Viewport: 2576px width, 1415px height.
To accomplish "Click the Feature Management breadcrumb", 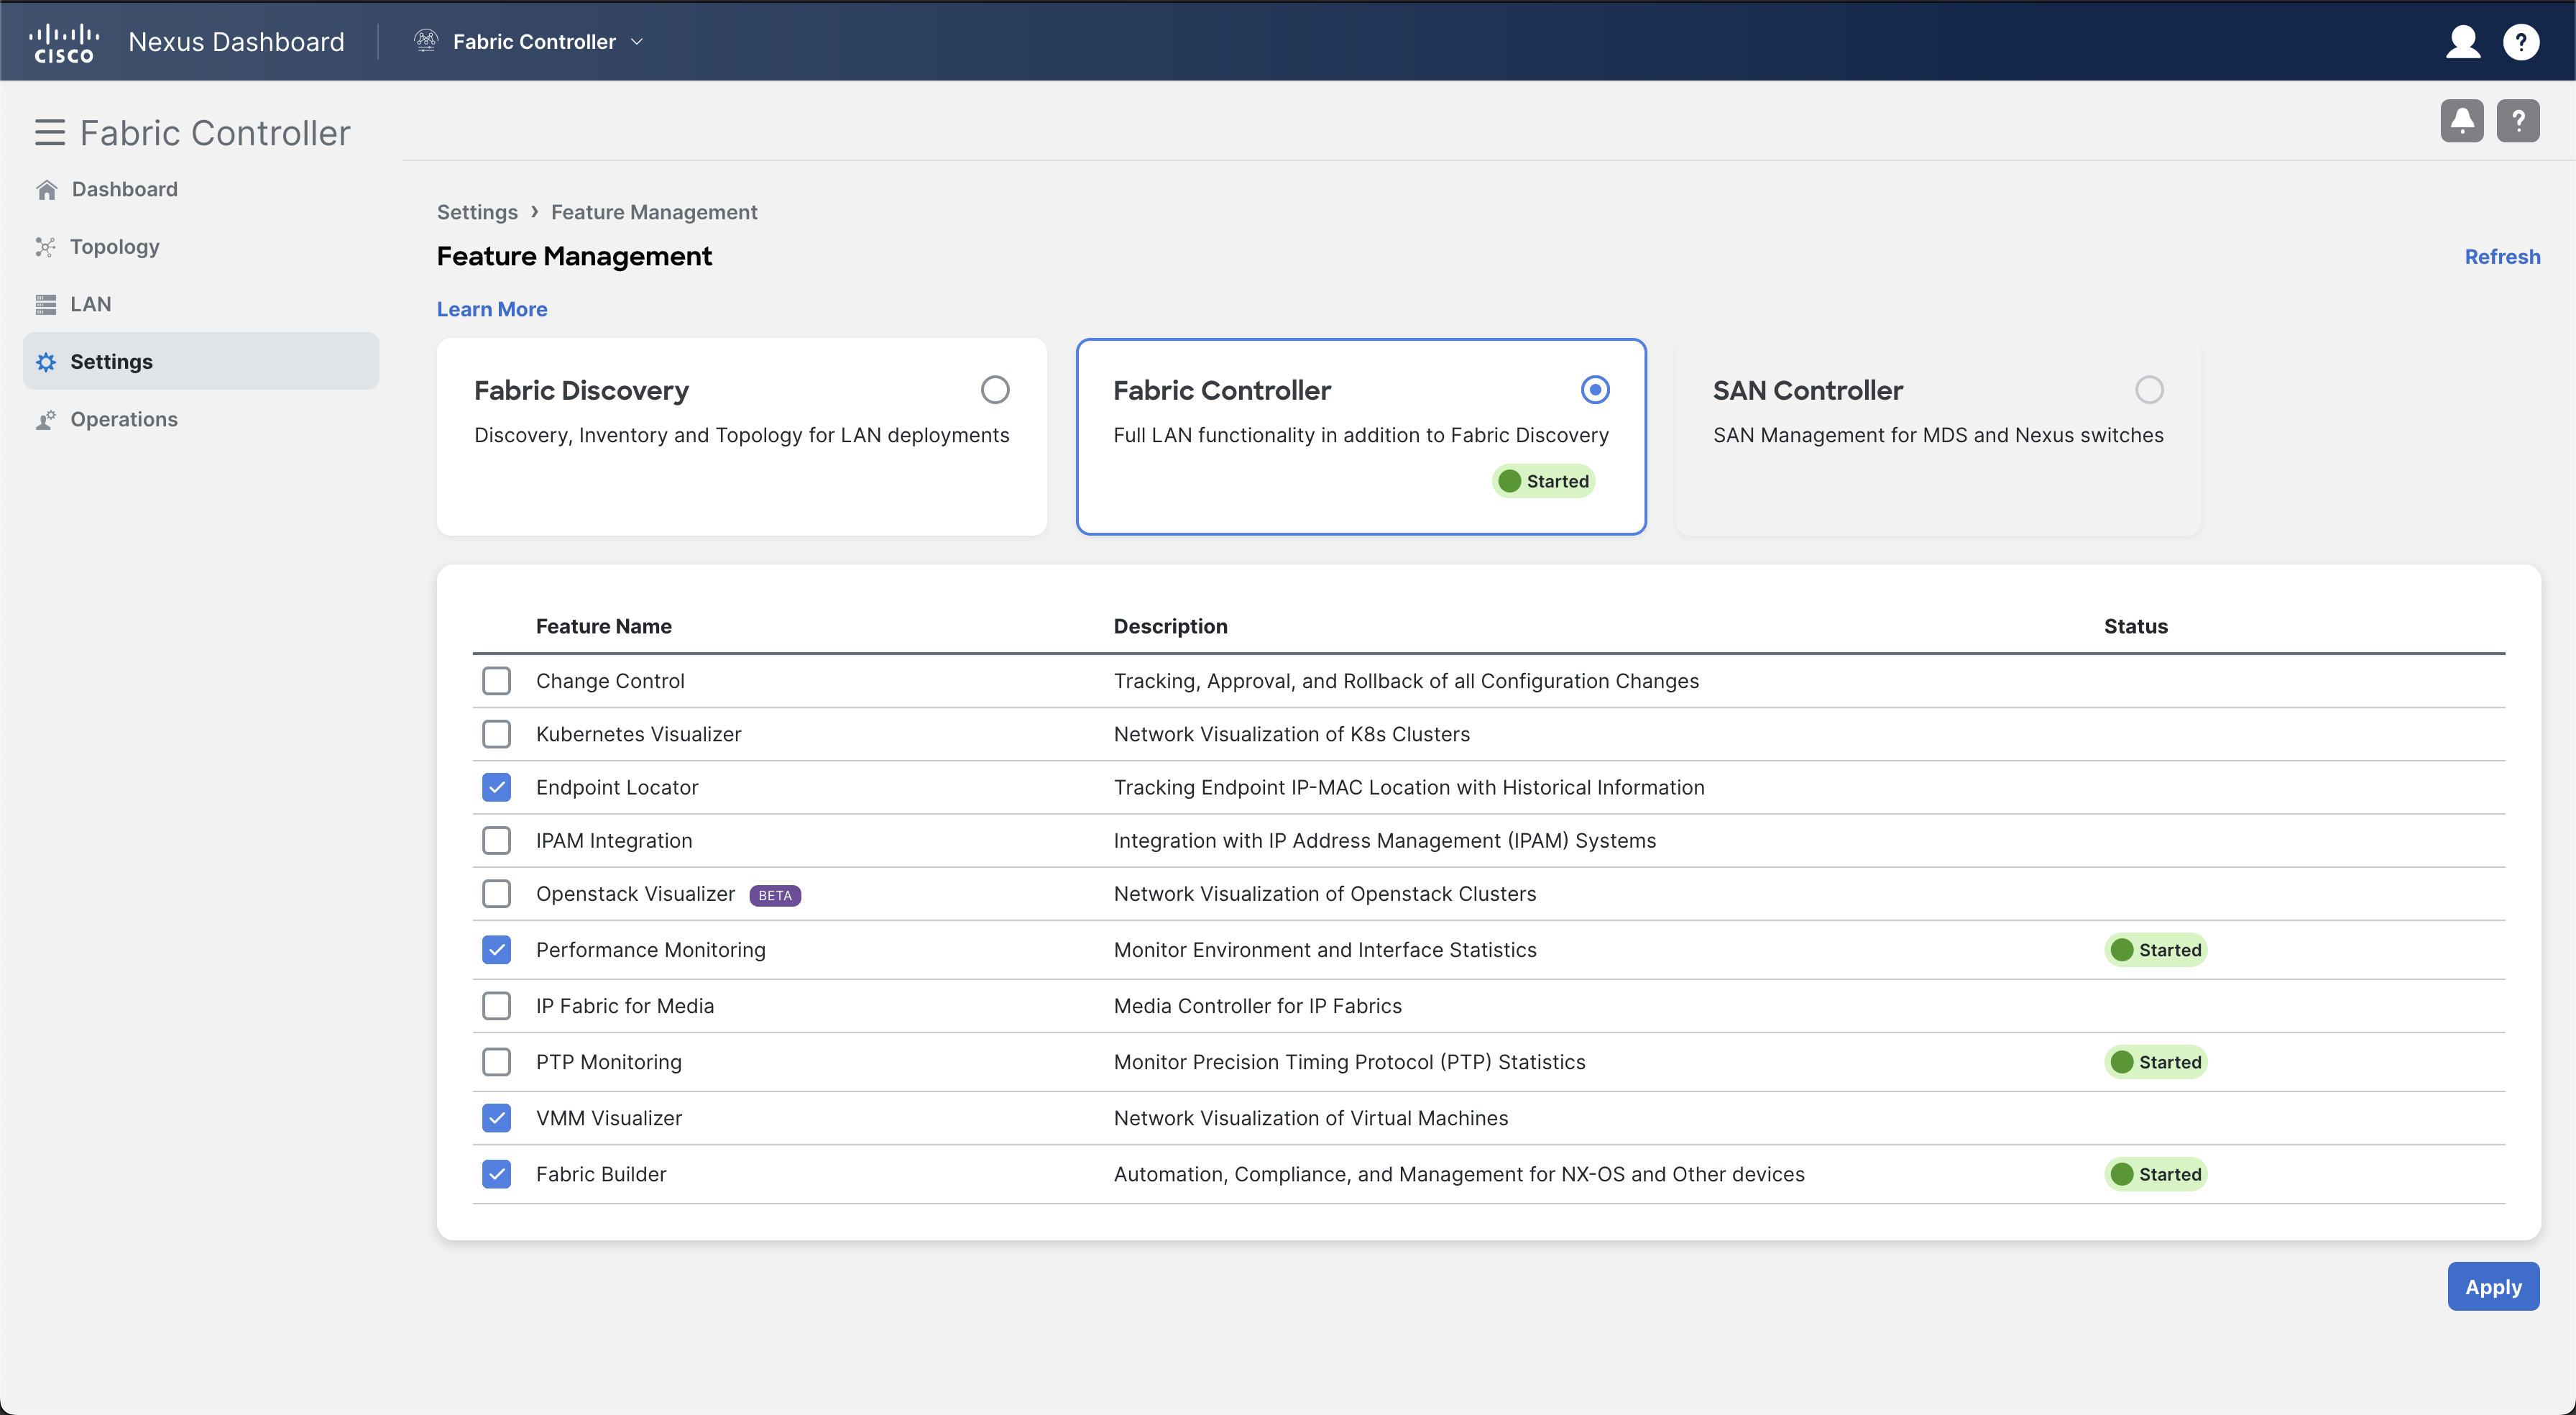I will (x=654, y=212).
